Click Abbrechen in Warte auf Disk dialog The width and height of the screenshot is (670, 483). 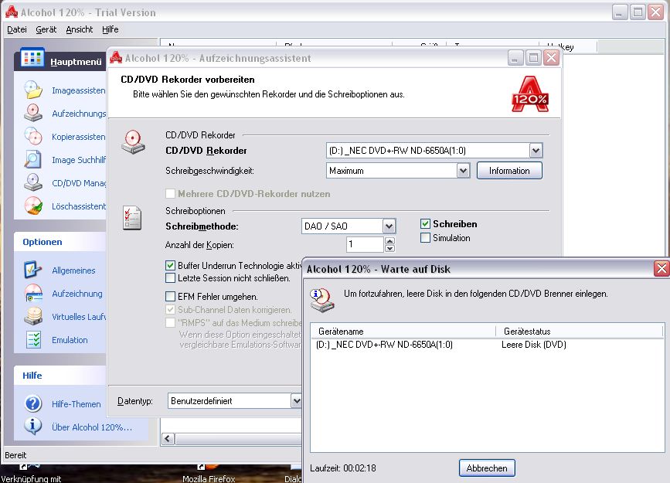[x=487, y=468]
